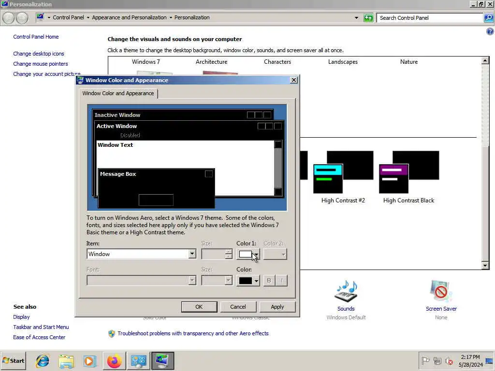Image resolution: width=495 pixels, height=371 pixels.
Task: Click the black font Color swatch
Action: coord(245,281)
